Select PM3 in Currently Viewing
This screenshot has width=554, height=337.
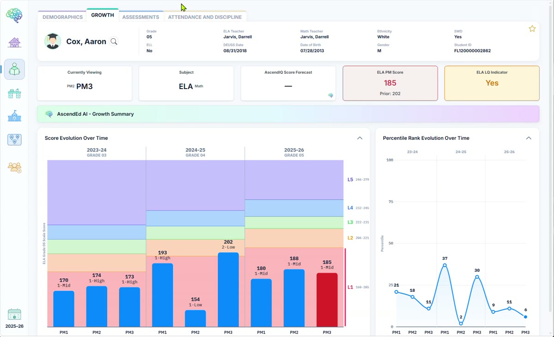coord(84,86)
